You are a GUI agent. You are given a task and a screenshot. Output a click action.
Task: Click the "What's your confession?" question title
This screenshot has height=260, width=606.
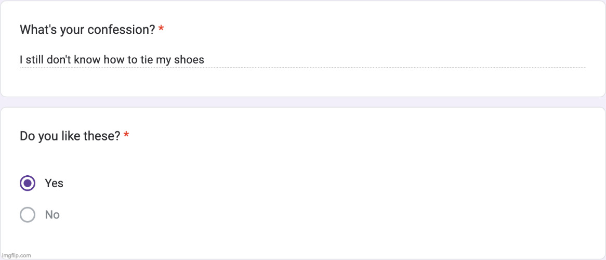87,30
